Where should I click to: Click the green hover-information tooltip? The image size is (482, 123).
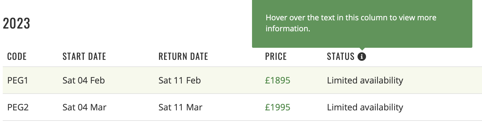(362, 24)
